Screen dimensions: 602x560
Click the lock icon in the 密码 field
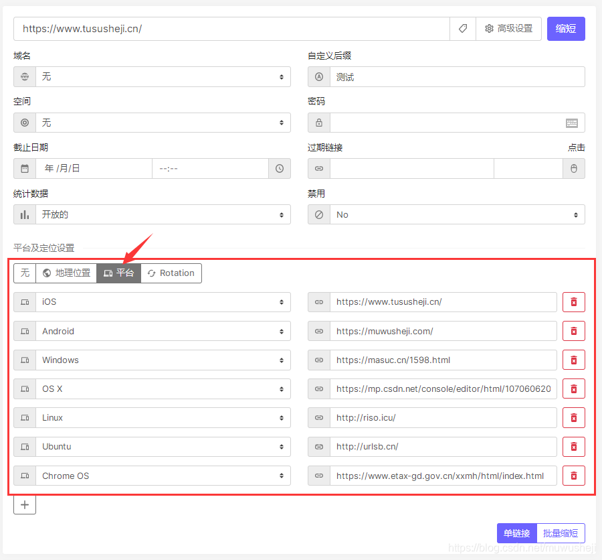click(x=319, y=123)
